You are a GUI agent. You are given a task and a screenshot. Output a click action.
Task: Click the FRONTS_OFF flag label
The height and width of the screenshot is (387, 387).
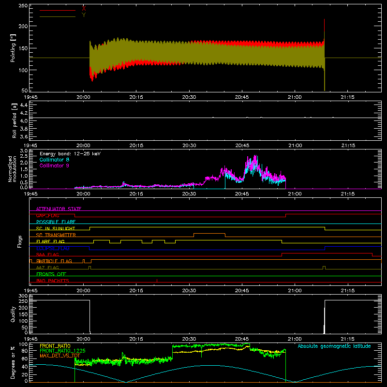(x=51, y=274)
